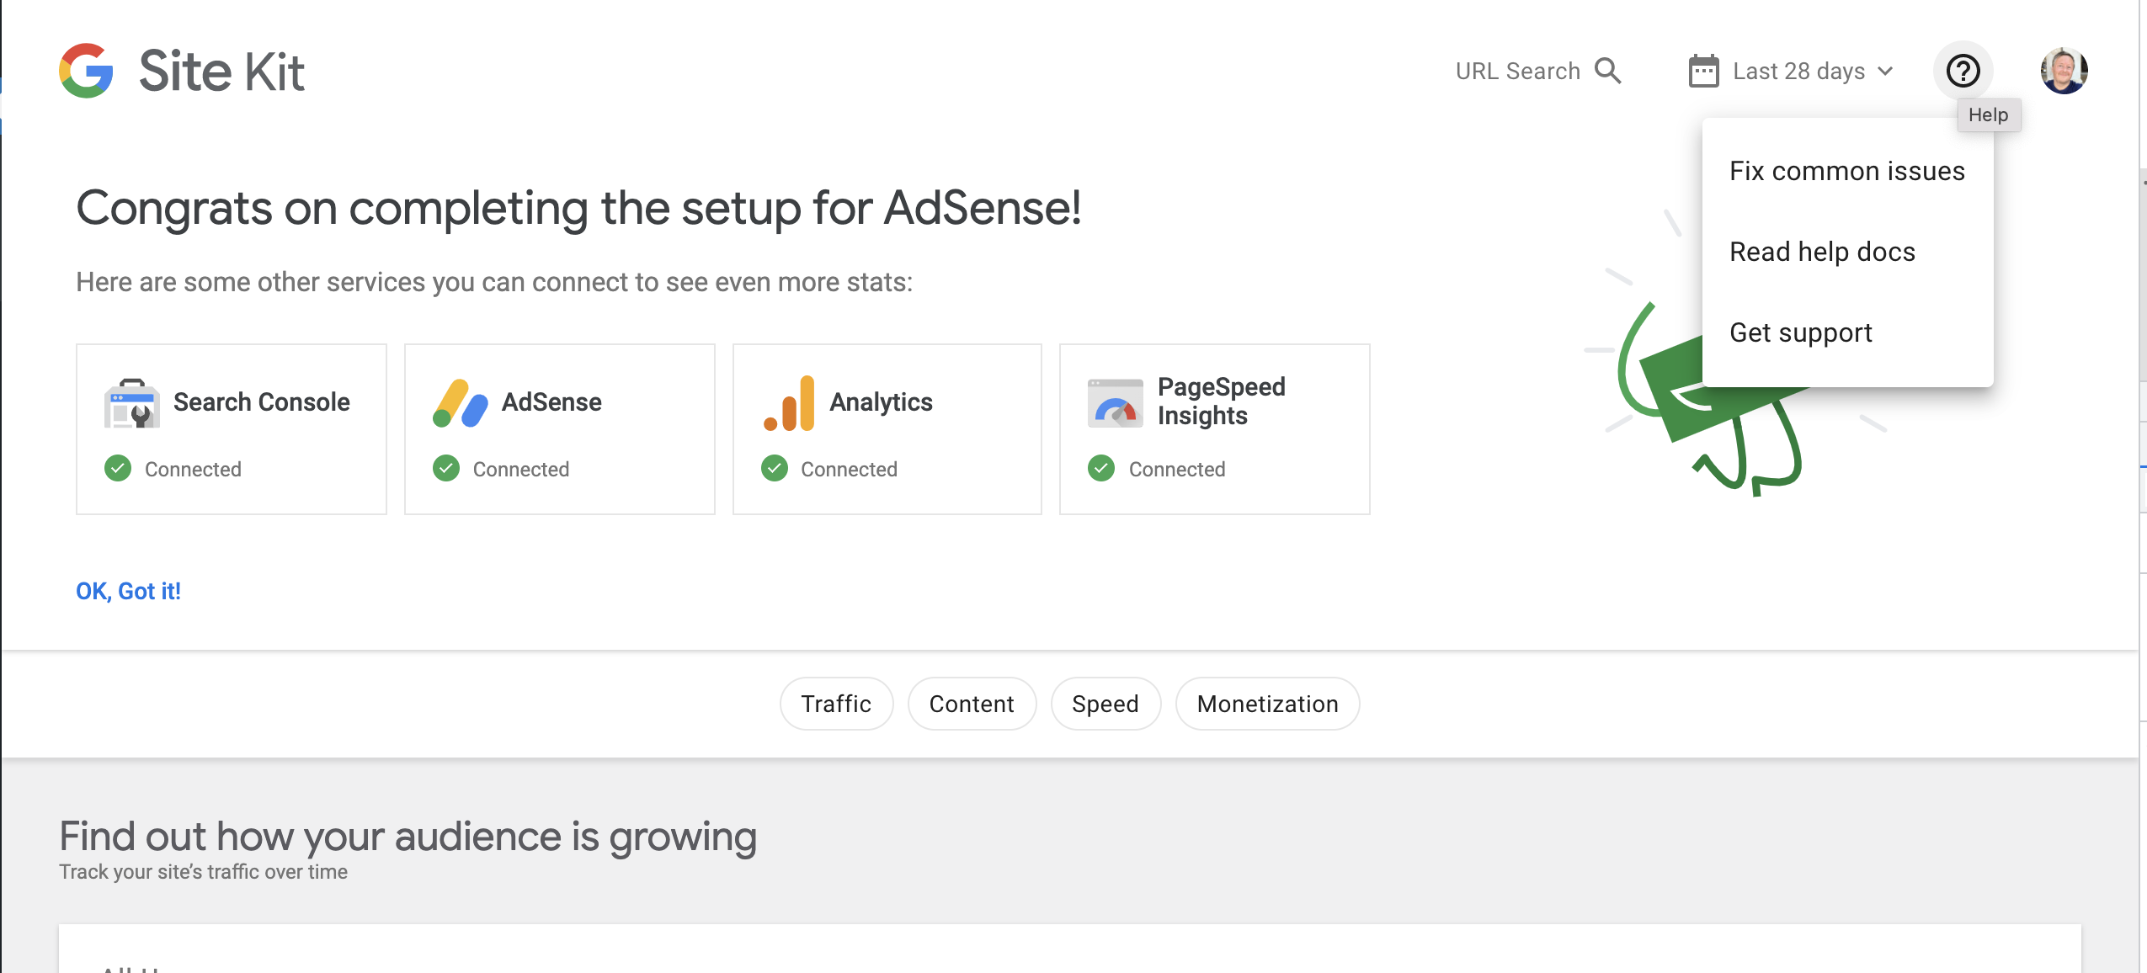
Task: Open the Help question mark icon
Action: point(1963,71)
